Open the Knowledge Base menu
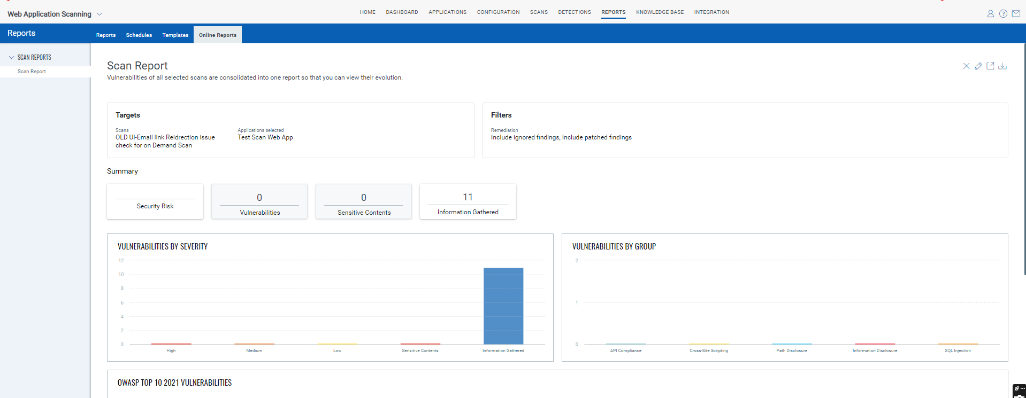Screen dimensions: 1026x398 [660, 12]
